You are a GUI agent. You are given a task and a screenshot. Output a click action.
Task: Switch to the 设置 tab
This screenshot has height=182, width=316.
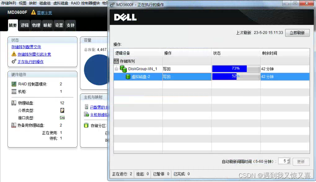[59, 25]
